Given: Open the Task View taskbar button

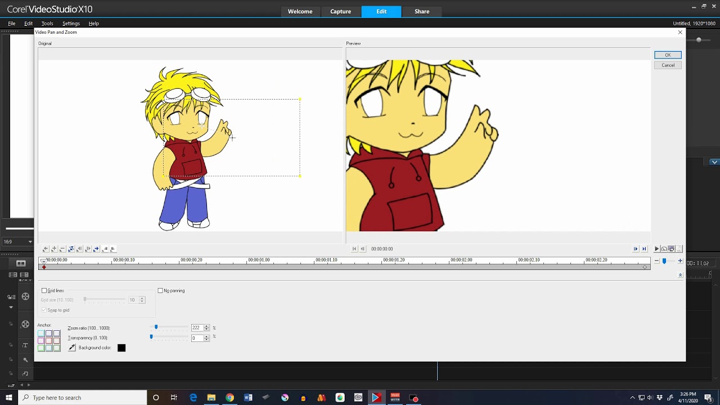Looking at the screenshot, I should [x=174, y=398].
